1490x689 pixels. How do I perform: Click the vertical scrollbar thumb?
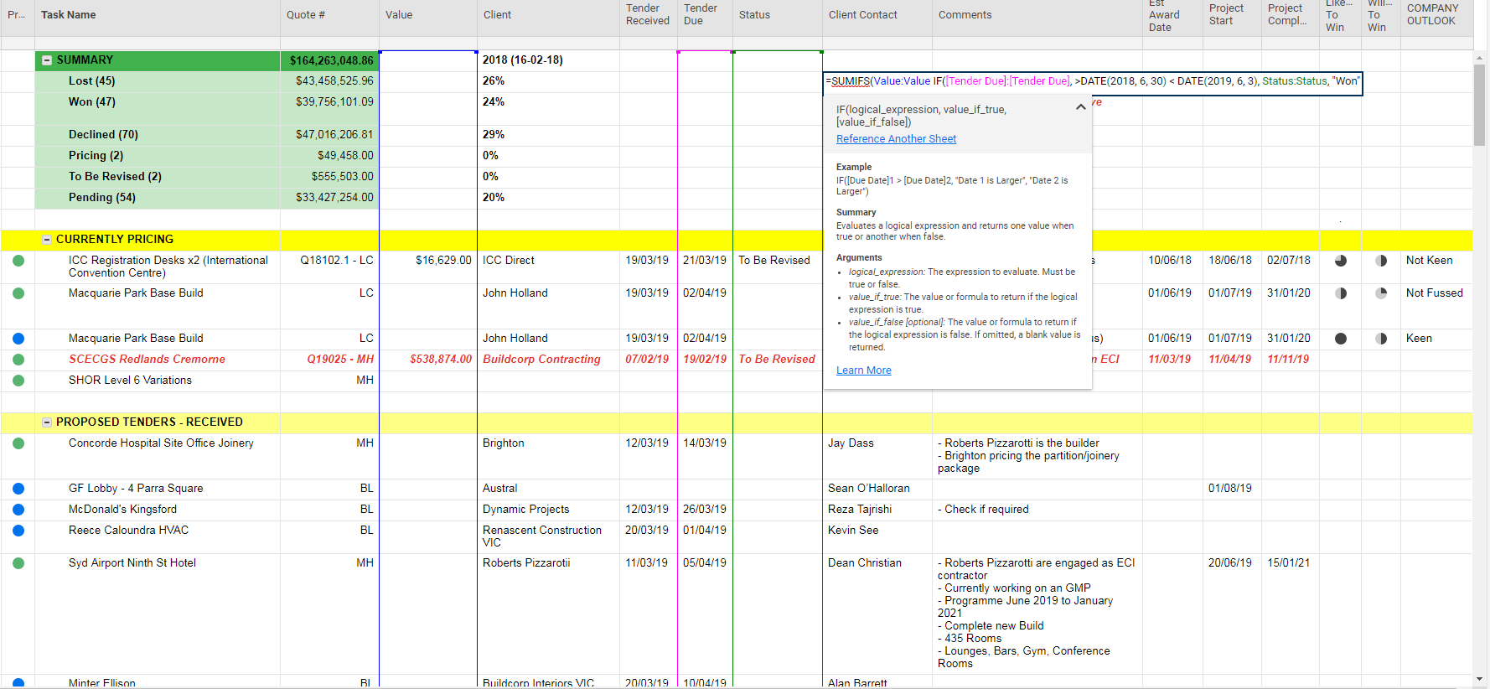coord(1480,105)
